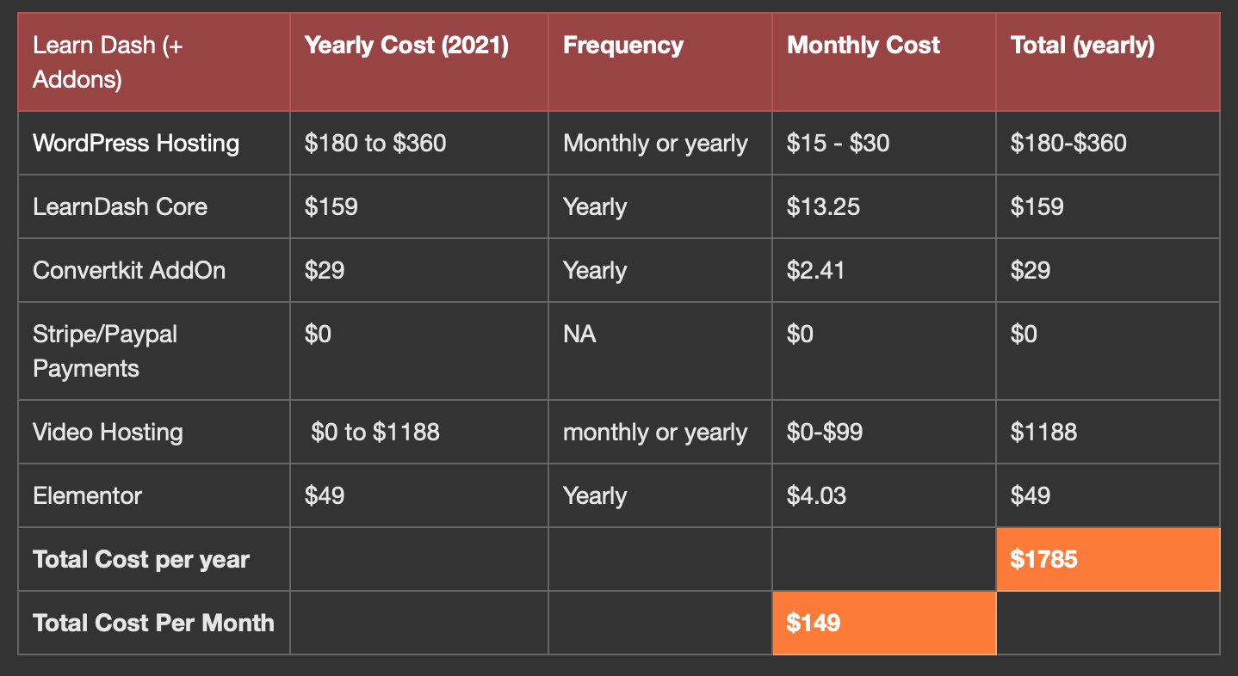The image size is (1238, 676).
Task: Click the "Total Cost Per Month" label
Action: 153,623
